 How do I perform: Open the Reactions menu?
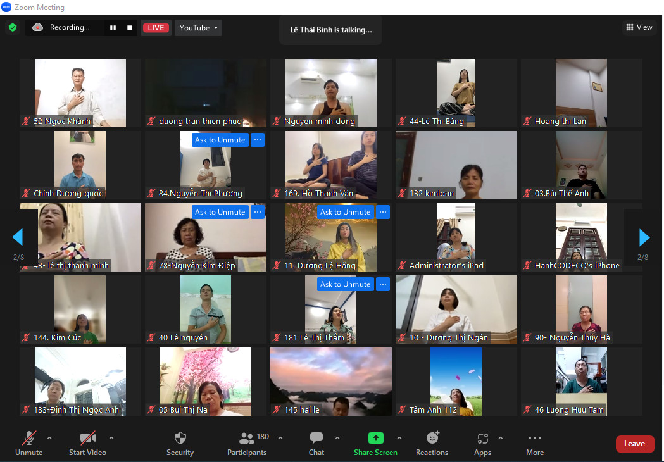click(x=432, y=444)
